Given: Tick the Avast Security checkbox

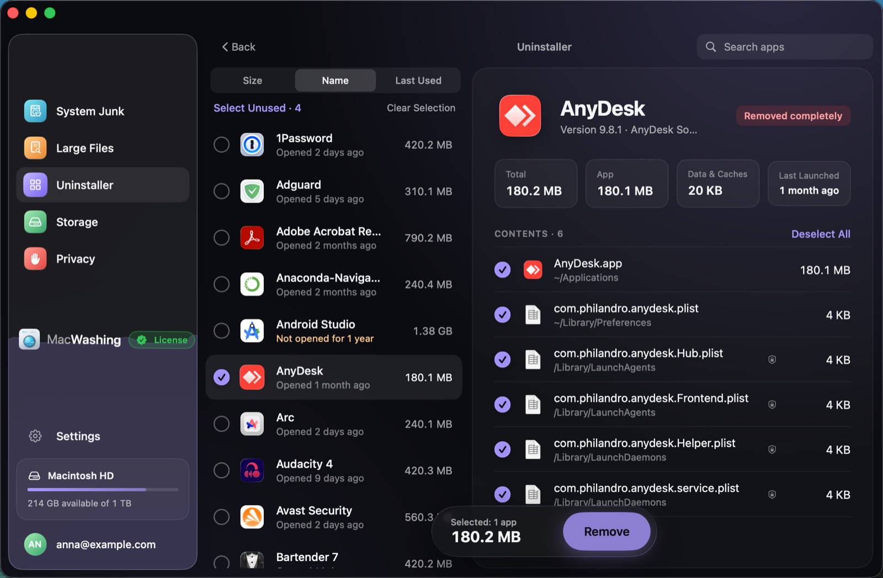Looking at the screenshot, I should (x=221, y=517).
